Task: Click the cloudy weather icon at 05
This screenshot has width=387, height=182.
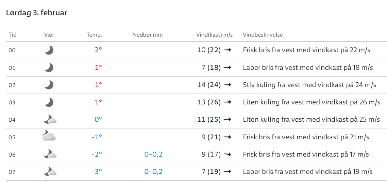Action: pyautogui.click(x=49, y=135)
